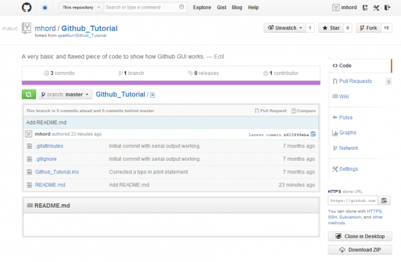Open the mhord user link in the repo title

pos(45,29)
